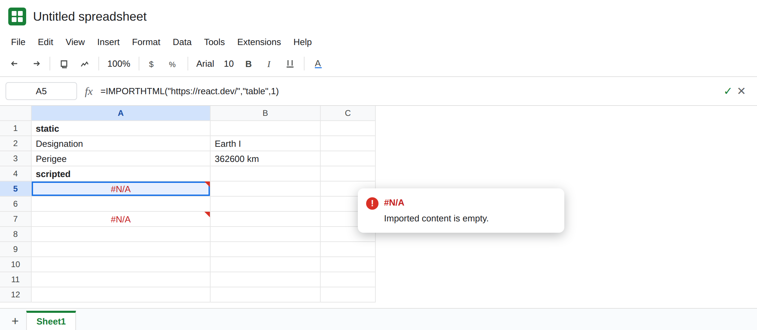Cancel formula edit with X icon

click(x=742, y=91)
